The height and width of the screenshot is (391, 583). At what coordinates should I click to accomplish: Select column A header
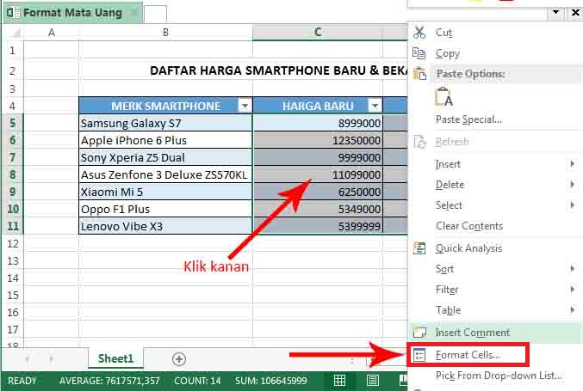click(x=52, y=33)
